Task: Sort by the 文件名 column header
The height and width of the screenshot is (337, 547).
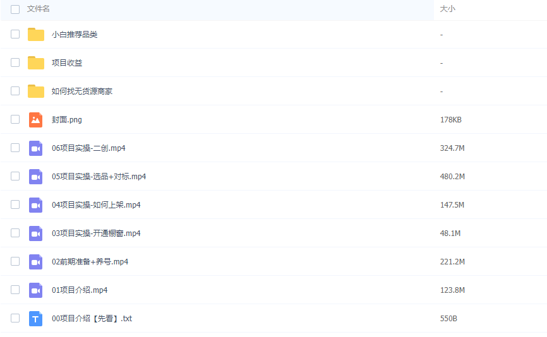Action: (39, 9)
